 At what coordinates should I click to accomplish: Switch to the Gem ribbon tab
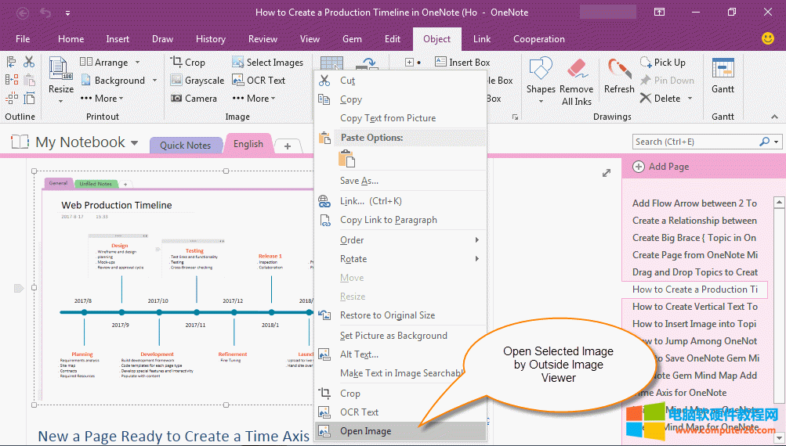pyautogui.click(x=352, y=39)
